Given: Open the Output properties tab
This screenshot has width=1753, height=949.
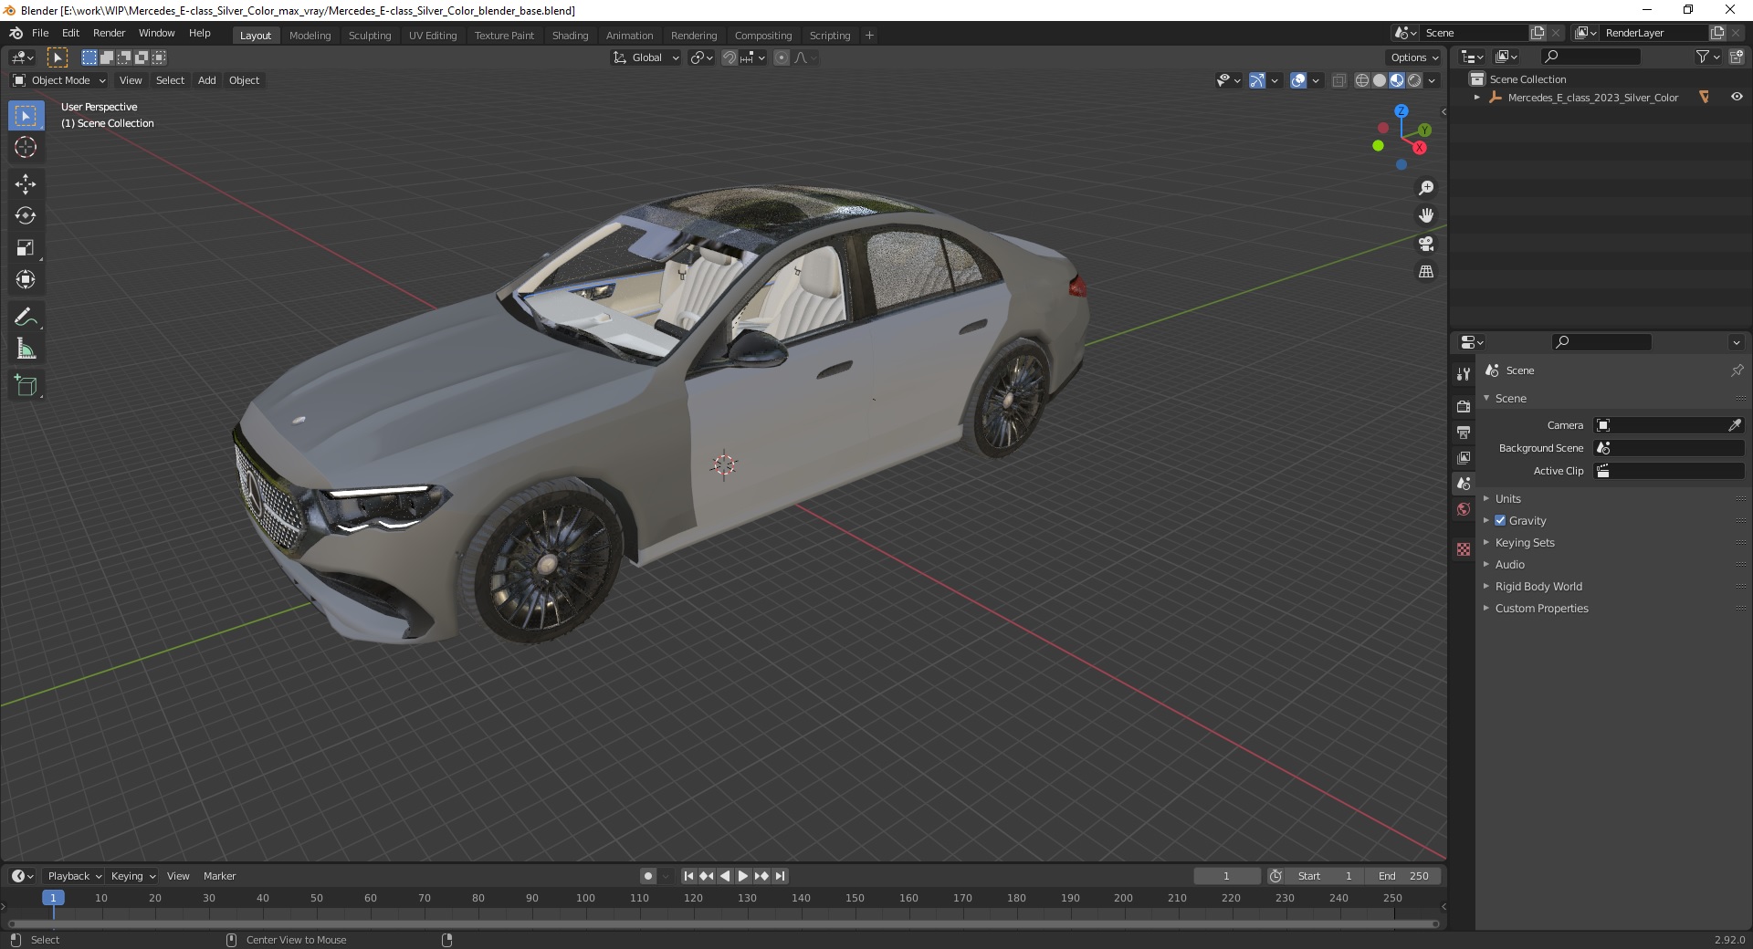Looking at the screenshot, I should [1464, 432].
